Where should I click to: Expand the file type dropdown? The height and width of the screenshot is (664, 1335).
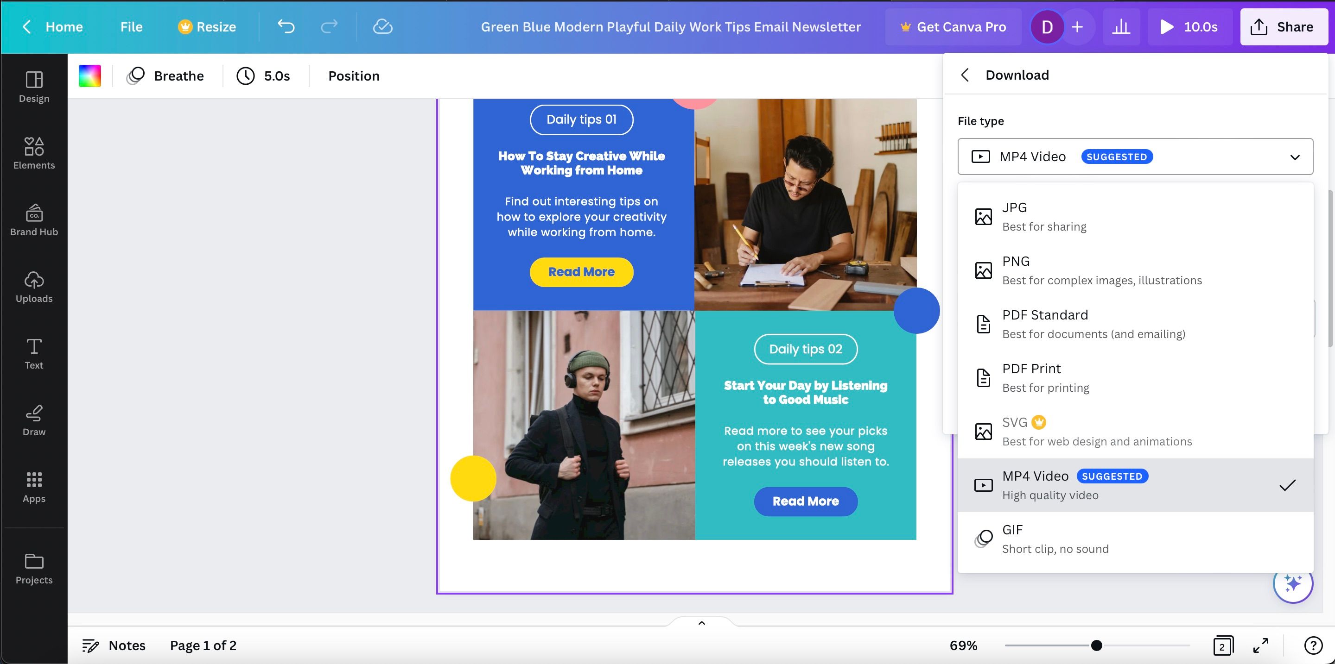pyautogui.click(x=1294, y=156)
